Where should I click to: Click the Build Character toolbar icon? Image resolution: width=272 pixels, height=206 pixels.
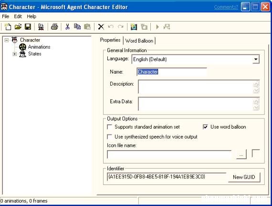tap(41, 27)
